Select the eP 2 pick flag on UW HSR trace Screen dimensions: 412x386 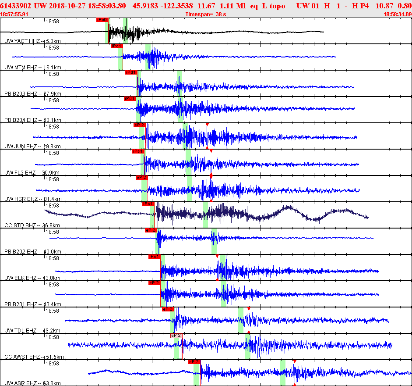pos(141,178)
